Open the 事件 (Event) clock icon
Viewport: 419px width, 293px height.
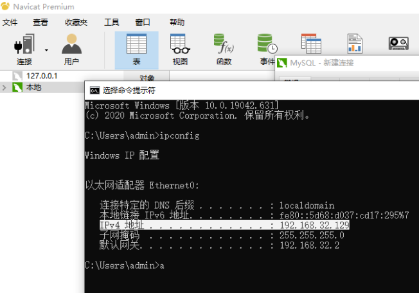(267, 44)
